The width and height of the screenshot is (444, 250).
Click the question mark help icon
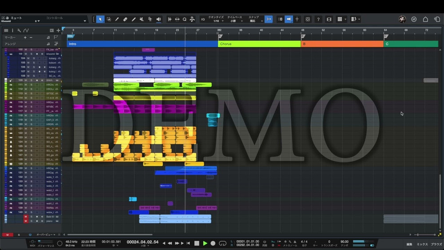318,20
